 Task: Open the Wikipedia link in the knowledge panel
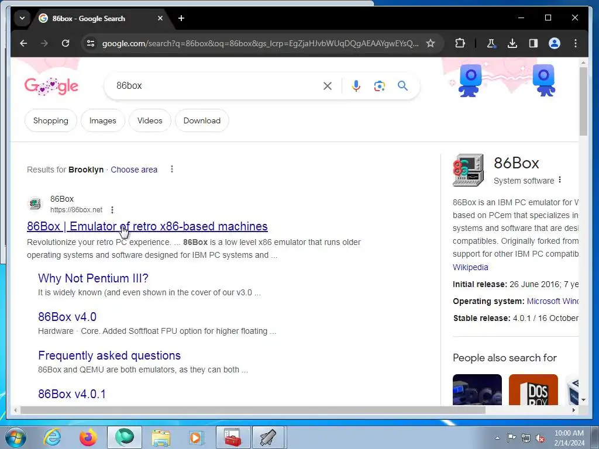pyautogui.click(x=470, y=267)
